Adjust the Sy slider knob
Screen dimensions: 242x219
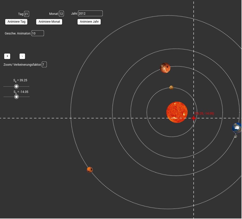[16, 97]
